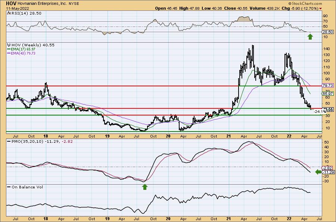Click the 'PMO(35,20,10) -11.29, -2.82' label
Screen dimensions: 336x222
tap(42, 142)
